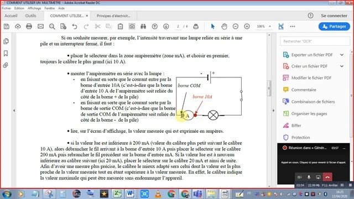Go to the previous page with the up arrow
This screenshot has height=199, width=354.
coord(155,27)
